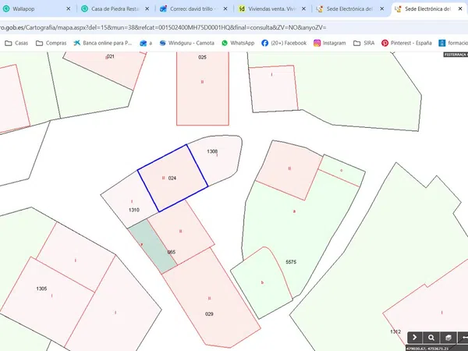Click the 1312 parcel label
Screen dimensions: 468x351
395,331
